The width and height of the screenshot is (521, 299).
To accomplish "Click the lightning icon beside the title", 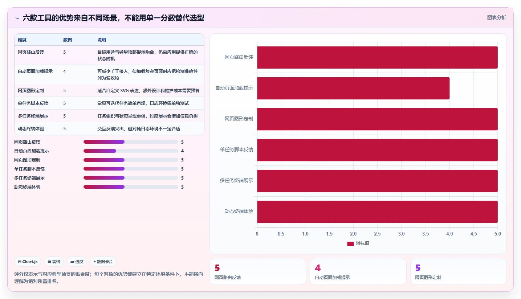I will [17, 18].
